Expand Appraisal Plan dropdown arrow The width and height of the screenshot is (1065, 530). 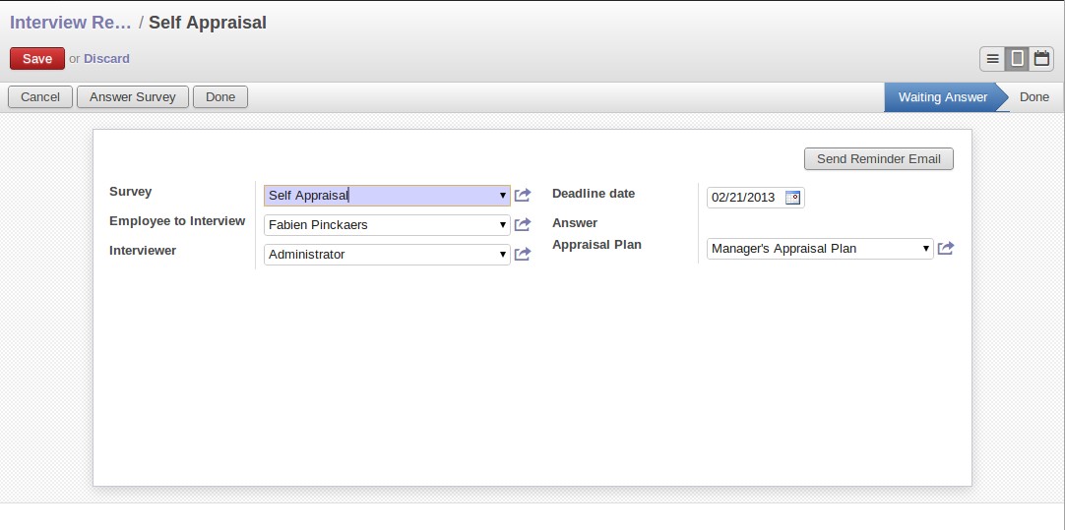pos(926,249)
